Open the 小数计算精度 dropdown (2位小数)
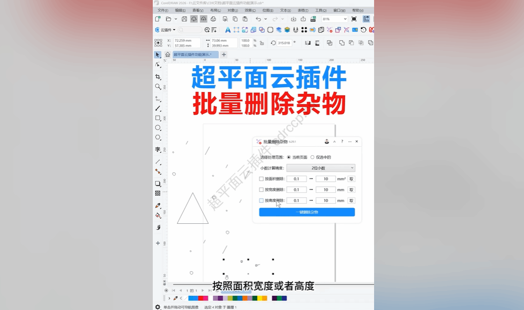Image resolution: width=524 pixels, height=310 pixels. tap(321, 168)
